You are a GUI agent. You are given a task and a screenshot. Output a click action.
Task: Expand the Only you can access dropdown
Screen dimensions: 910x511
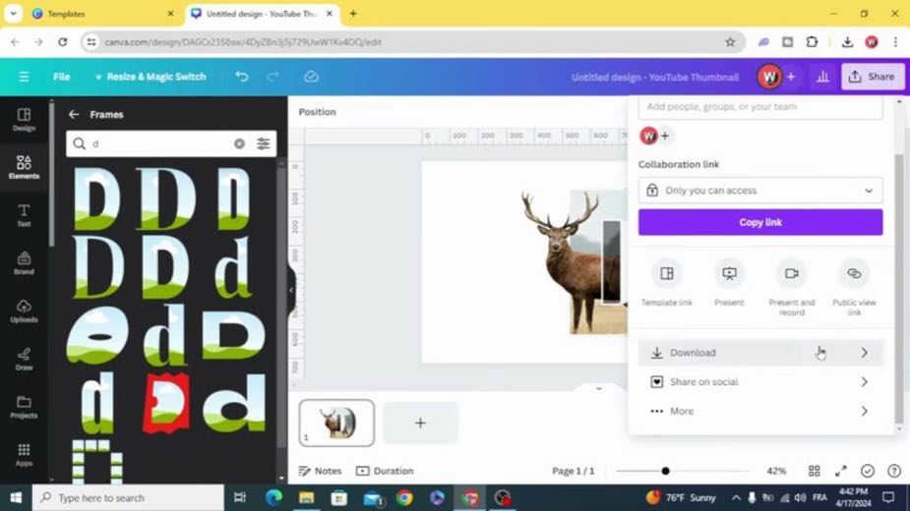tap(760, 191)
